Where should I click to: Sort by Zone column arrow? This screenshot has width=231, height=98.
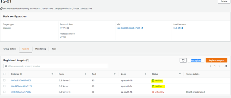pos(145,74)
